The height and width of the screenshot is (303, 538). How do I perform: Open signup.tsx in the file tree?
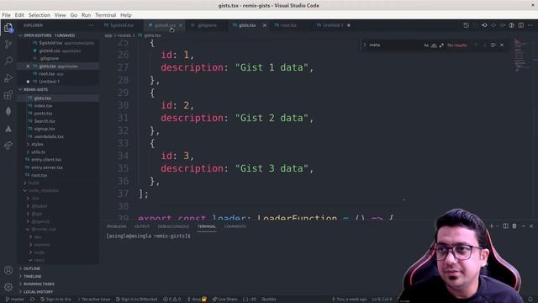(45, 129)
